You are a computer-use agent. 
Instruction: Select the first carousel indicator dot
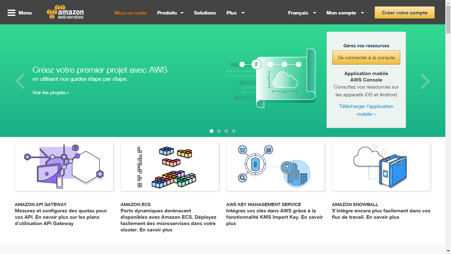211,131
